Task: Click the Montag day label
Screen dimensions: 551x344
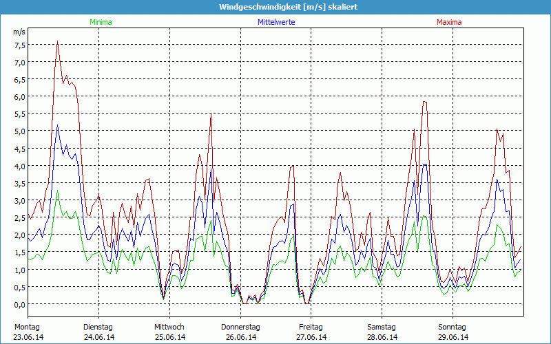Action: point(27,327)
